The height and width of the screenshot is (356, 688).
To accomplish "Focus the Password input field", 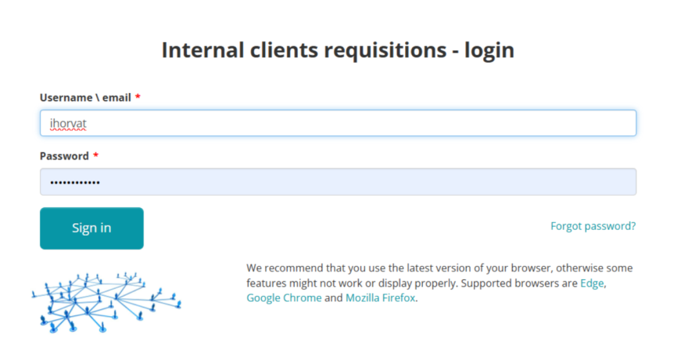I will [x=338, y=182].
